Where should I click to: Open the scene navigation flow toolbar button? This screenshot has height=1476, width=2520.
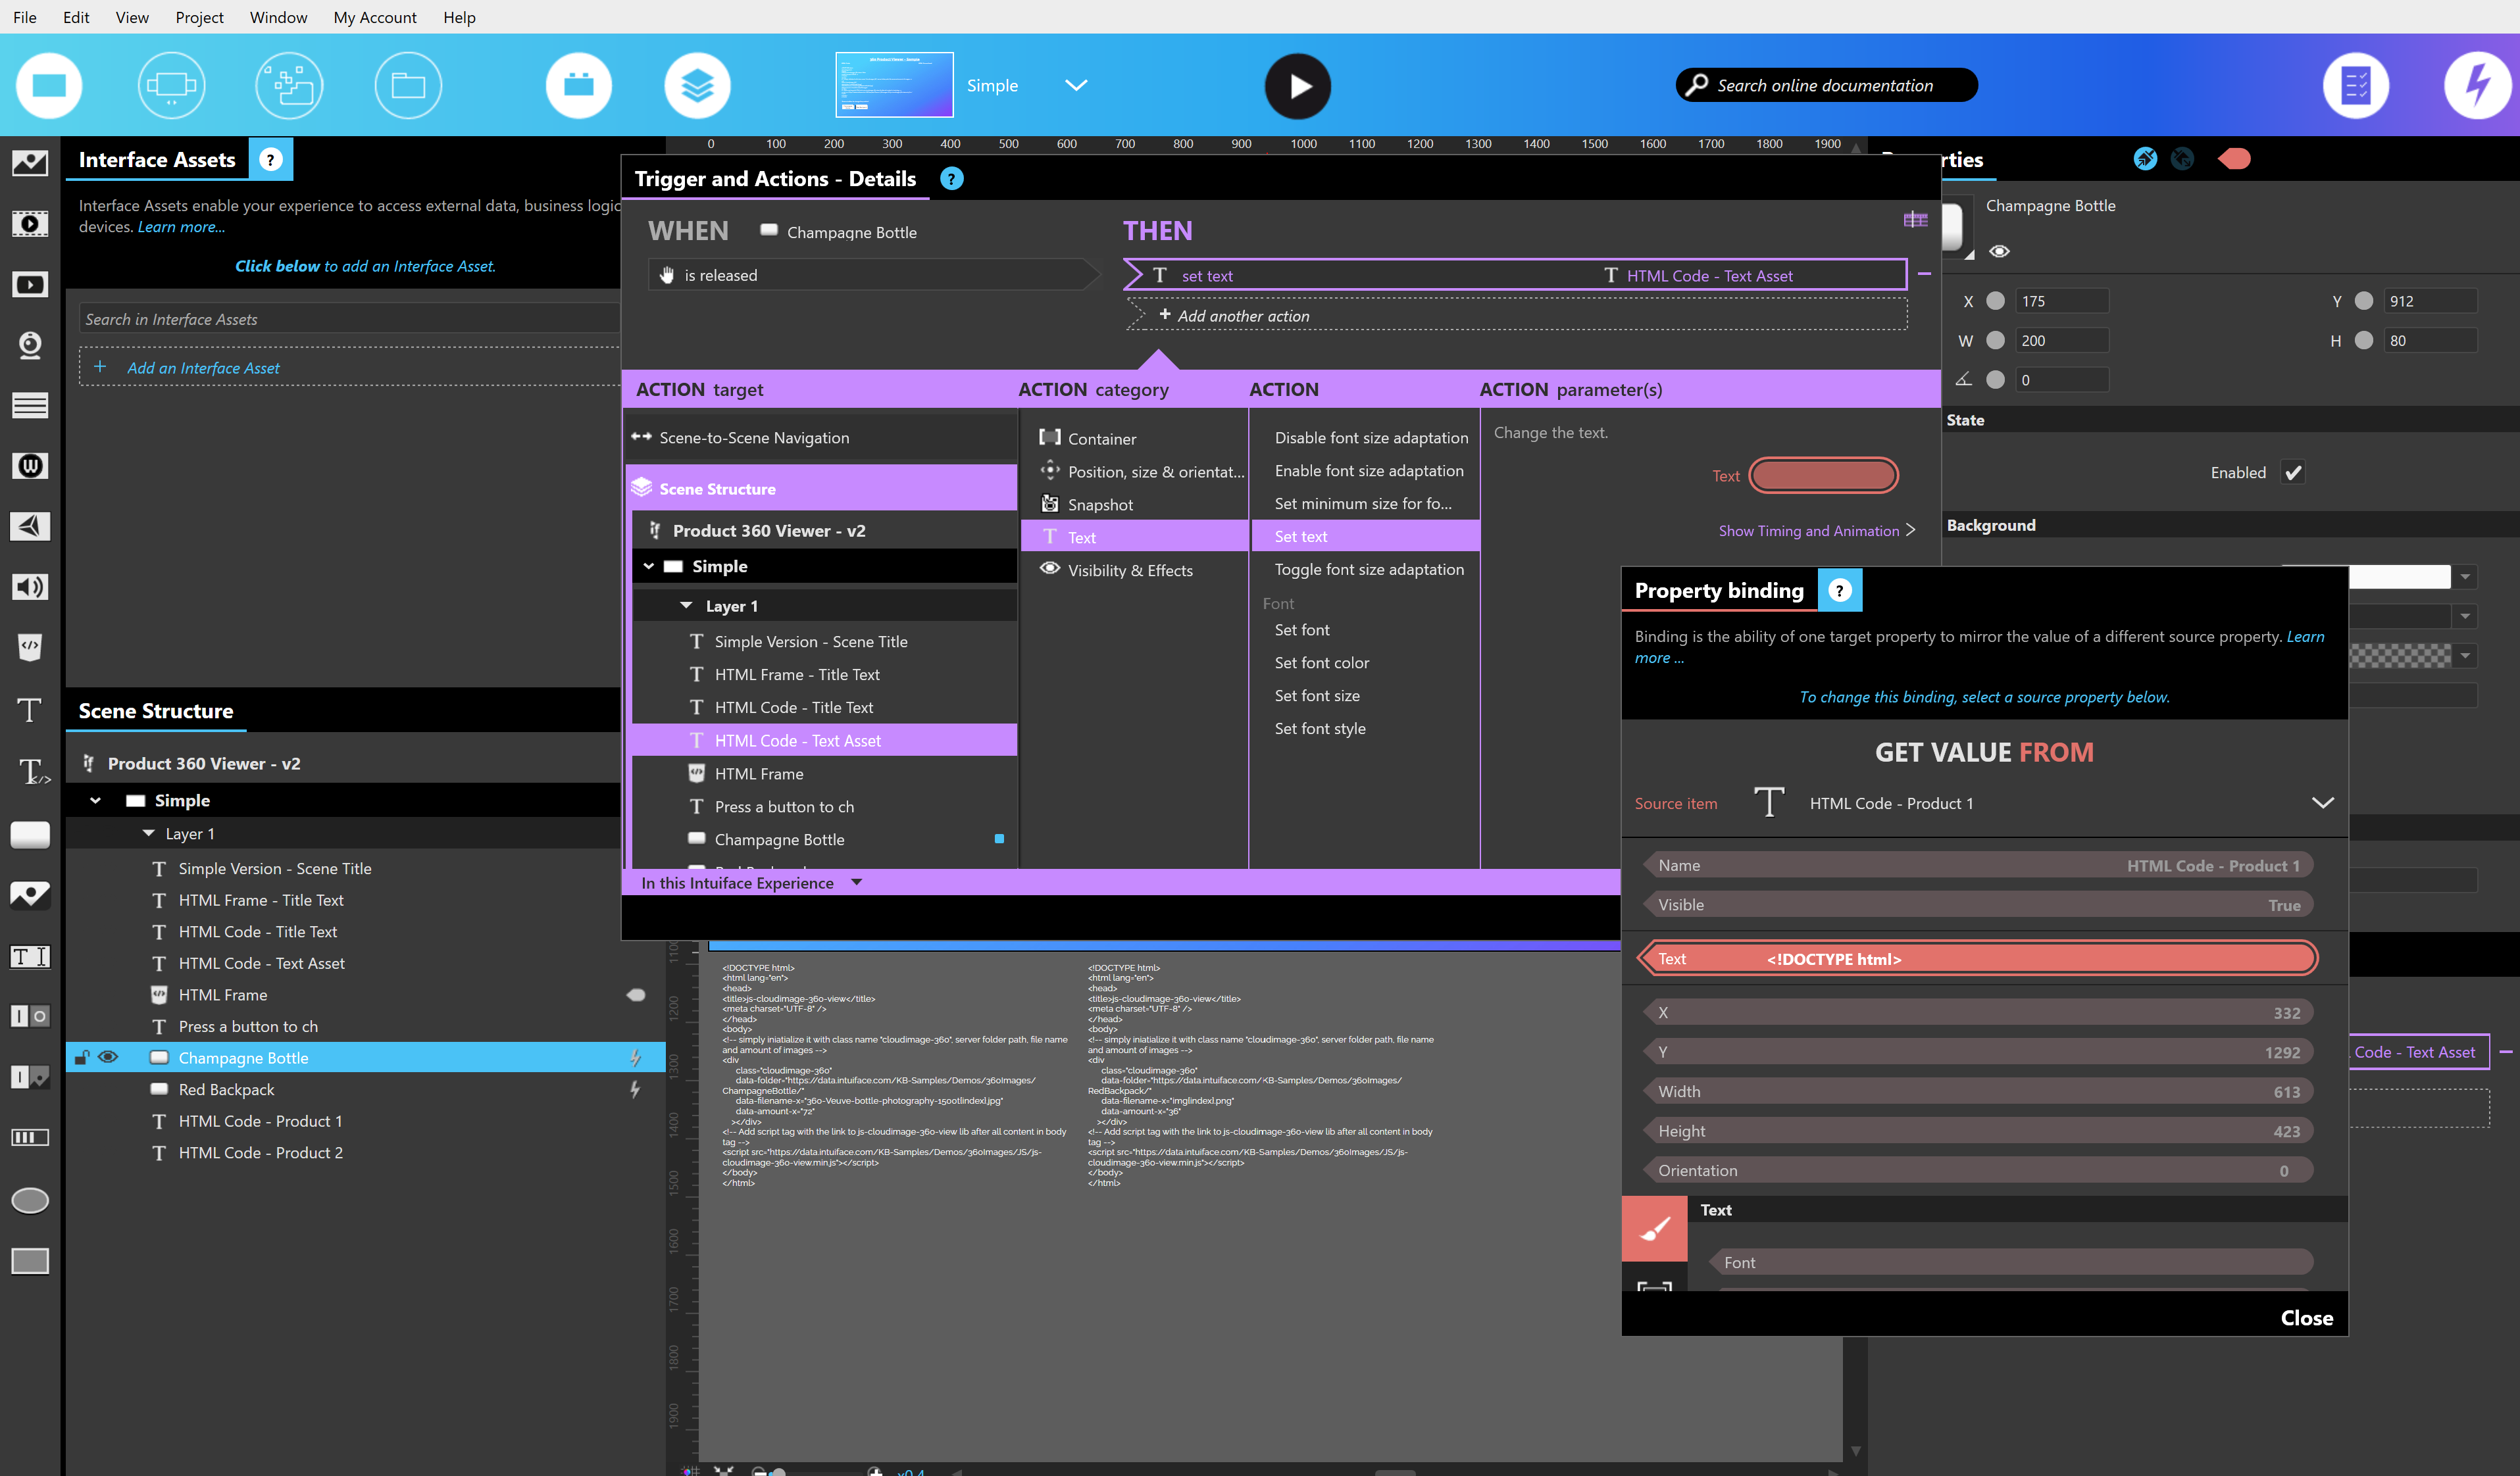tap(290, 86)
